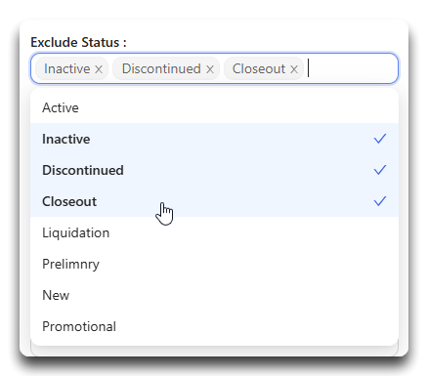Remove the Inactive tag using its x icon
The image size is (428, 376).
[x=99, y=69]
